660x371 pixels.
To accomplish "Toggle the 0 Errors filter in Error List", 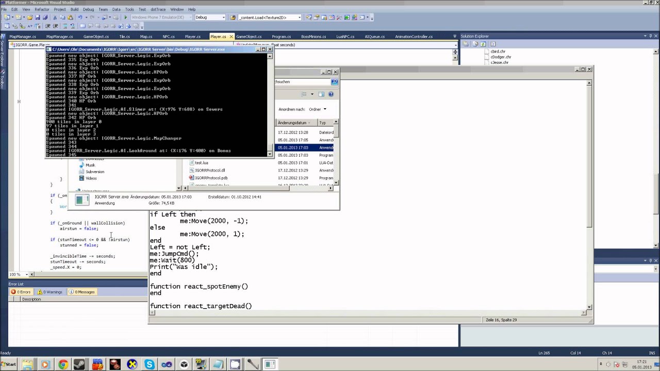I will pos(21,292).
